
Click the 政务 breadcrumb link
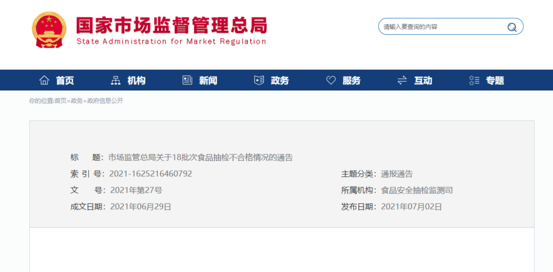pyautogui.click(x=76, y=101)
